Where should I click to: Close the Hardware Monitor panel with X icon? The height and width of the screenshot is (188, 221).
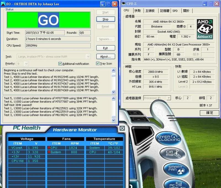point(122,128)
